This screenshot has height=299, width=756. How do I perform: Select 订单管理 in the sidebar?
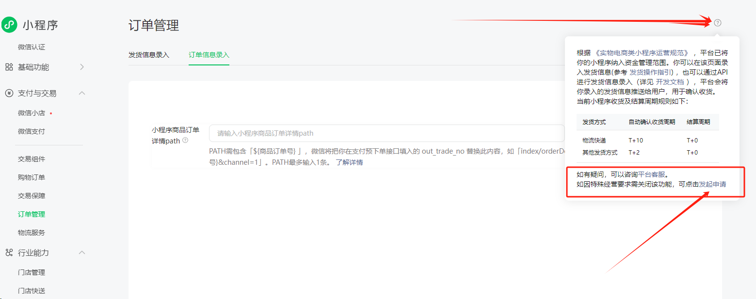click(x=32, y=214)
